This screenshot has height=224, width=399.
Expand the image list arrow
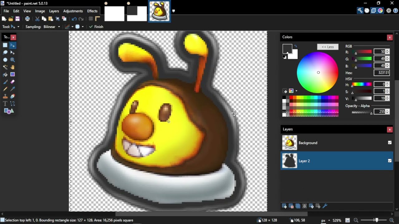[174, 11]
